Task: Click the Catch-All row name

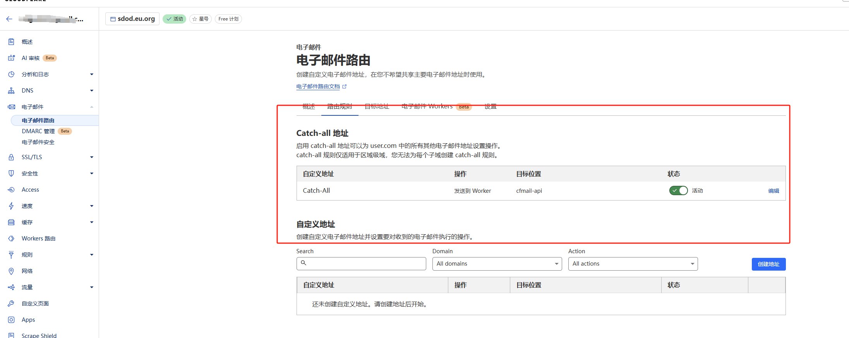Action: [316, 190]
